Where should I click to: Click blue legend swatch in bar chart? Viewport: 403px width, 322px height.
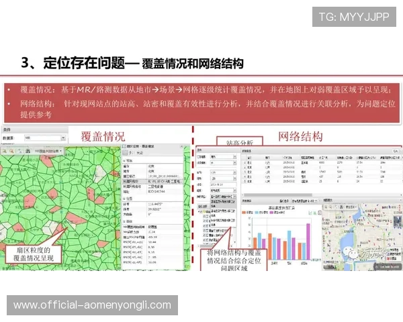[x=257, y=213]
